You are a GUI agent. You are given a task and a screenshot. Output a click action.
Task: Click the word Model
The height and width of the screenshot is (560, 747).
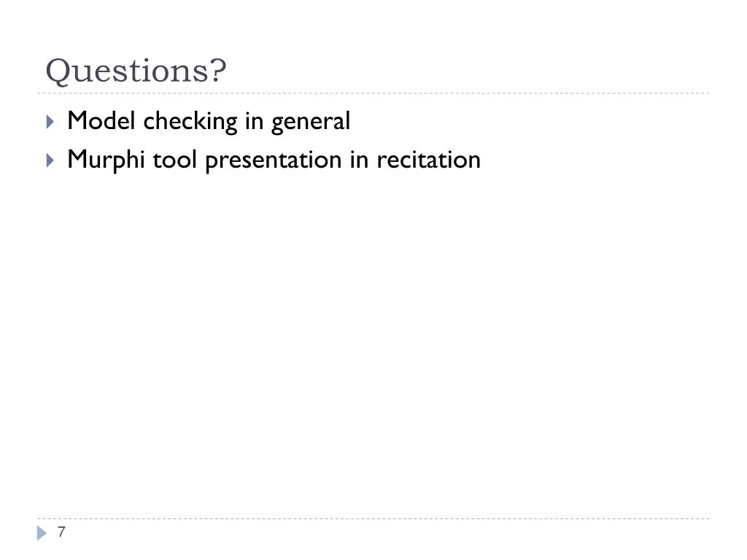(x=101, y=120)
